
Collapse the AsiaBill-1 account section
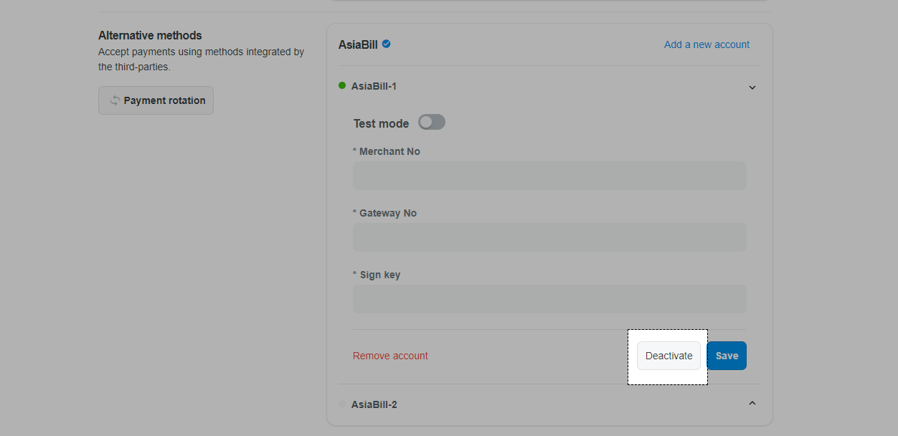[752, 87]
